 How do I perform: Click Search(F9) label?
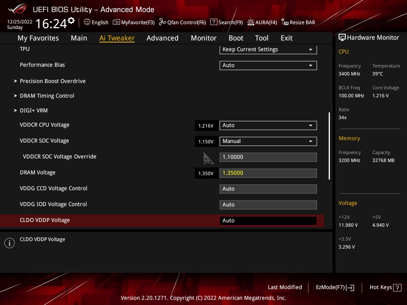(x=231, y=22)
